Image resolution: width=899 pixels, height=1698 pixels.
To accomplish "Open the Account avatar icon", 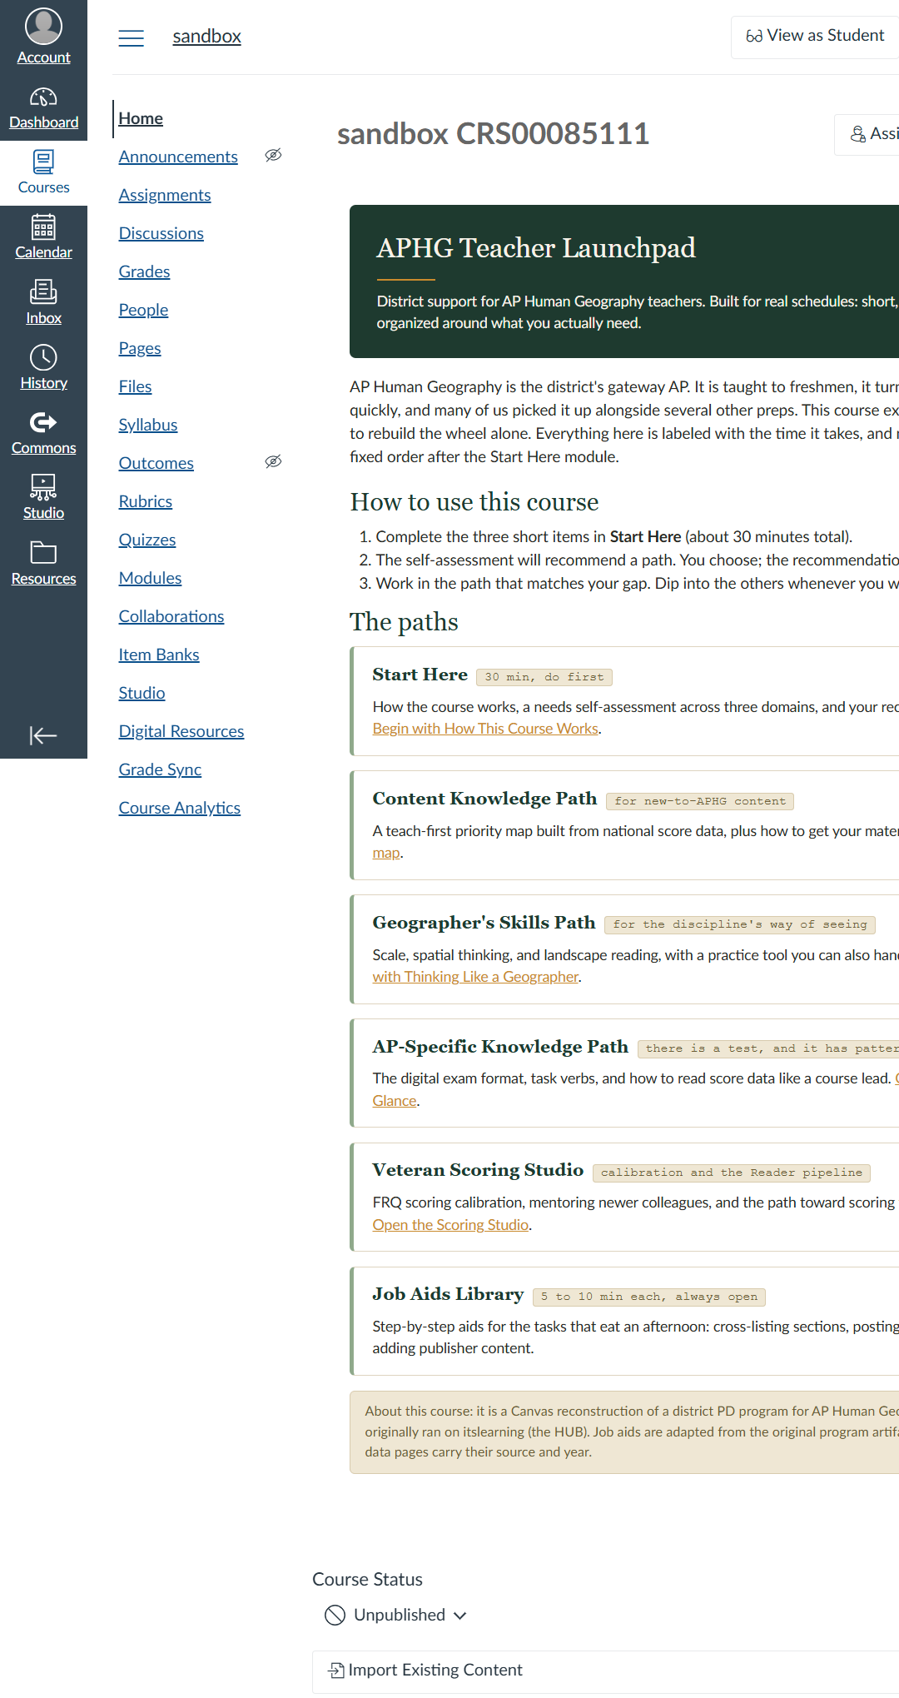I will tap(43, 26).
